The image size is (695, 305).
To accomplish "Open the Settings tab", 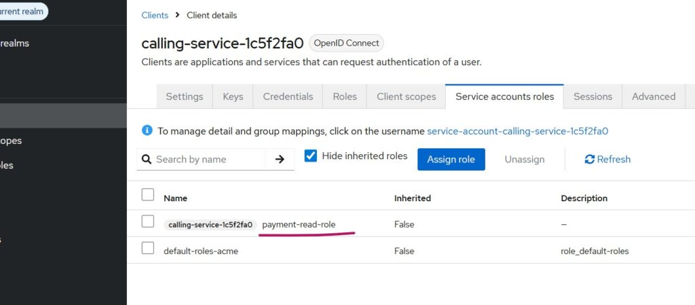I will pos(185,96).
